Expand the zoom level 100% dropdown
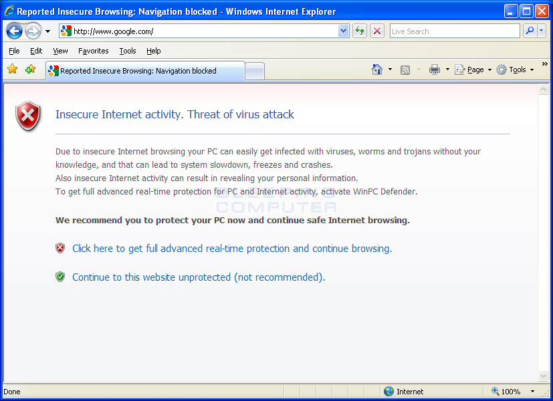The width and height of the screenshot is (553, 401). pos(532,392)
